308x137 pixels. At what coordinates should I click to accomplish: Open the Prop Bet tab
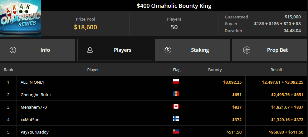270,50
